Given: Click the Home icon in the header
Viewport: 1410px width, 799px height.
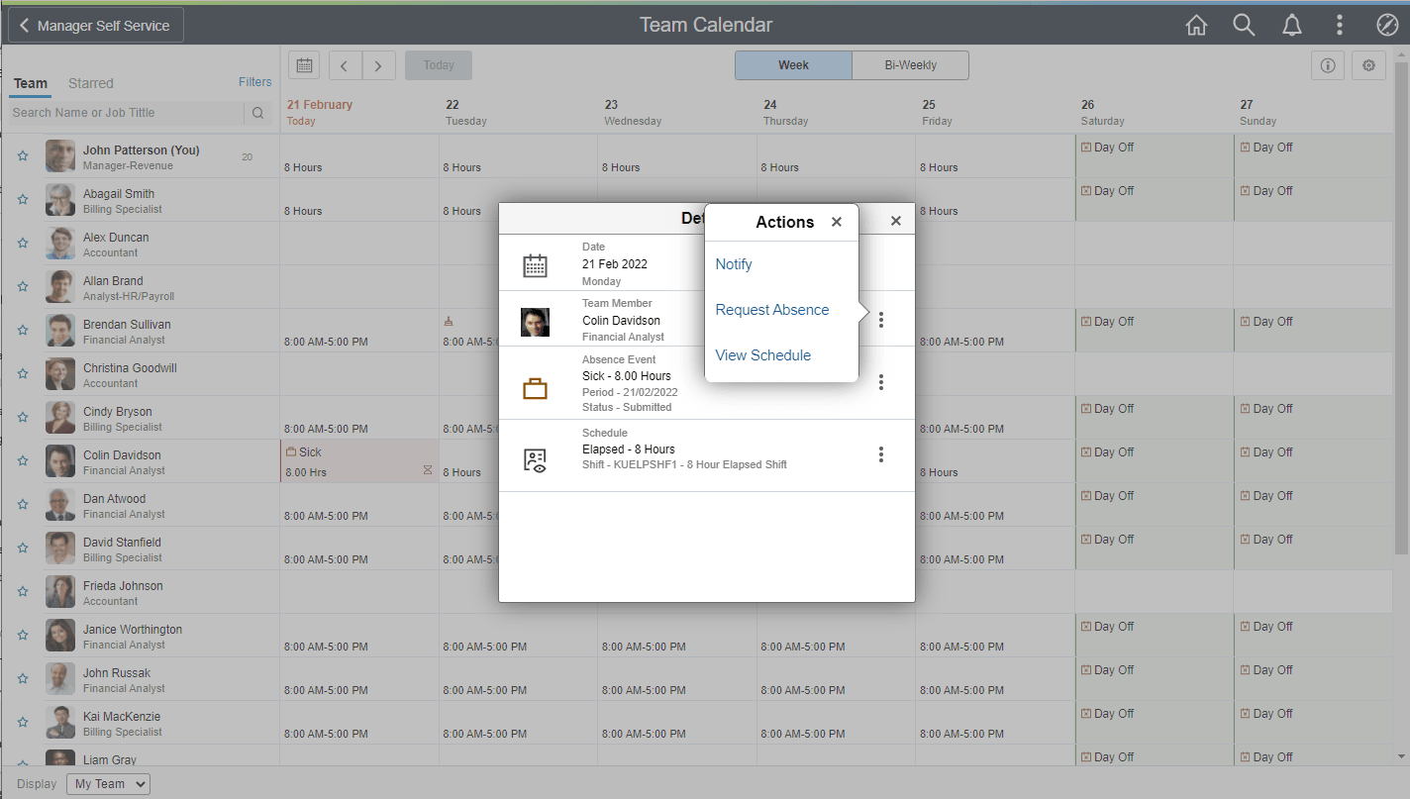Looking at the screenshot, I should (1196, 25).
